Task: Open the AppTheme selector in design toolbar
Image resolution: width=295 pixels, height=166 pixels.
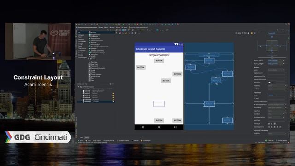Action: coord(151,30)
